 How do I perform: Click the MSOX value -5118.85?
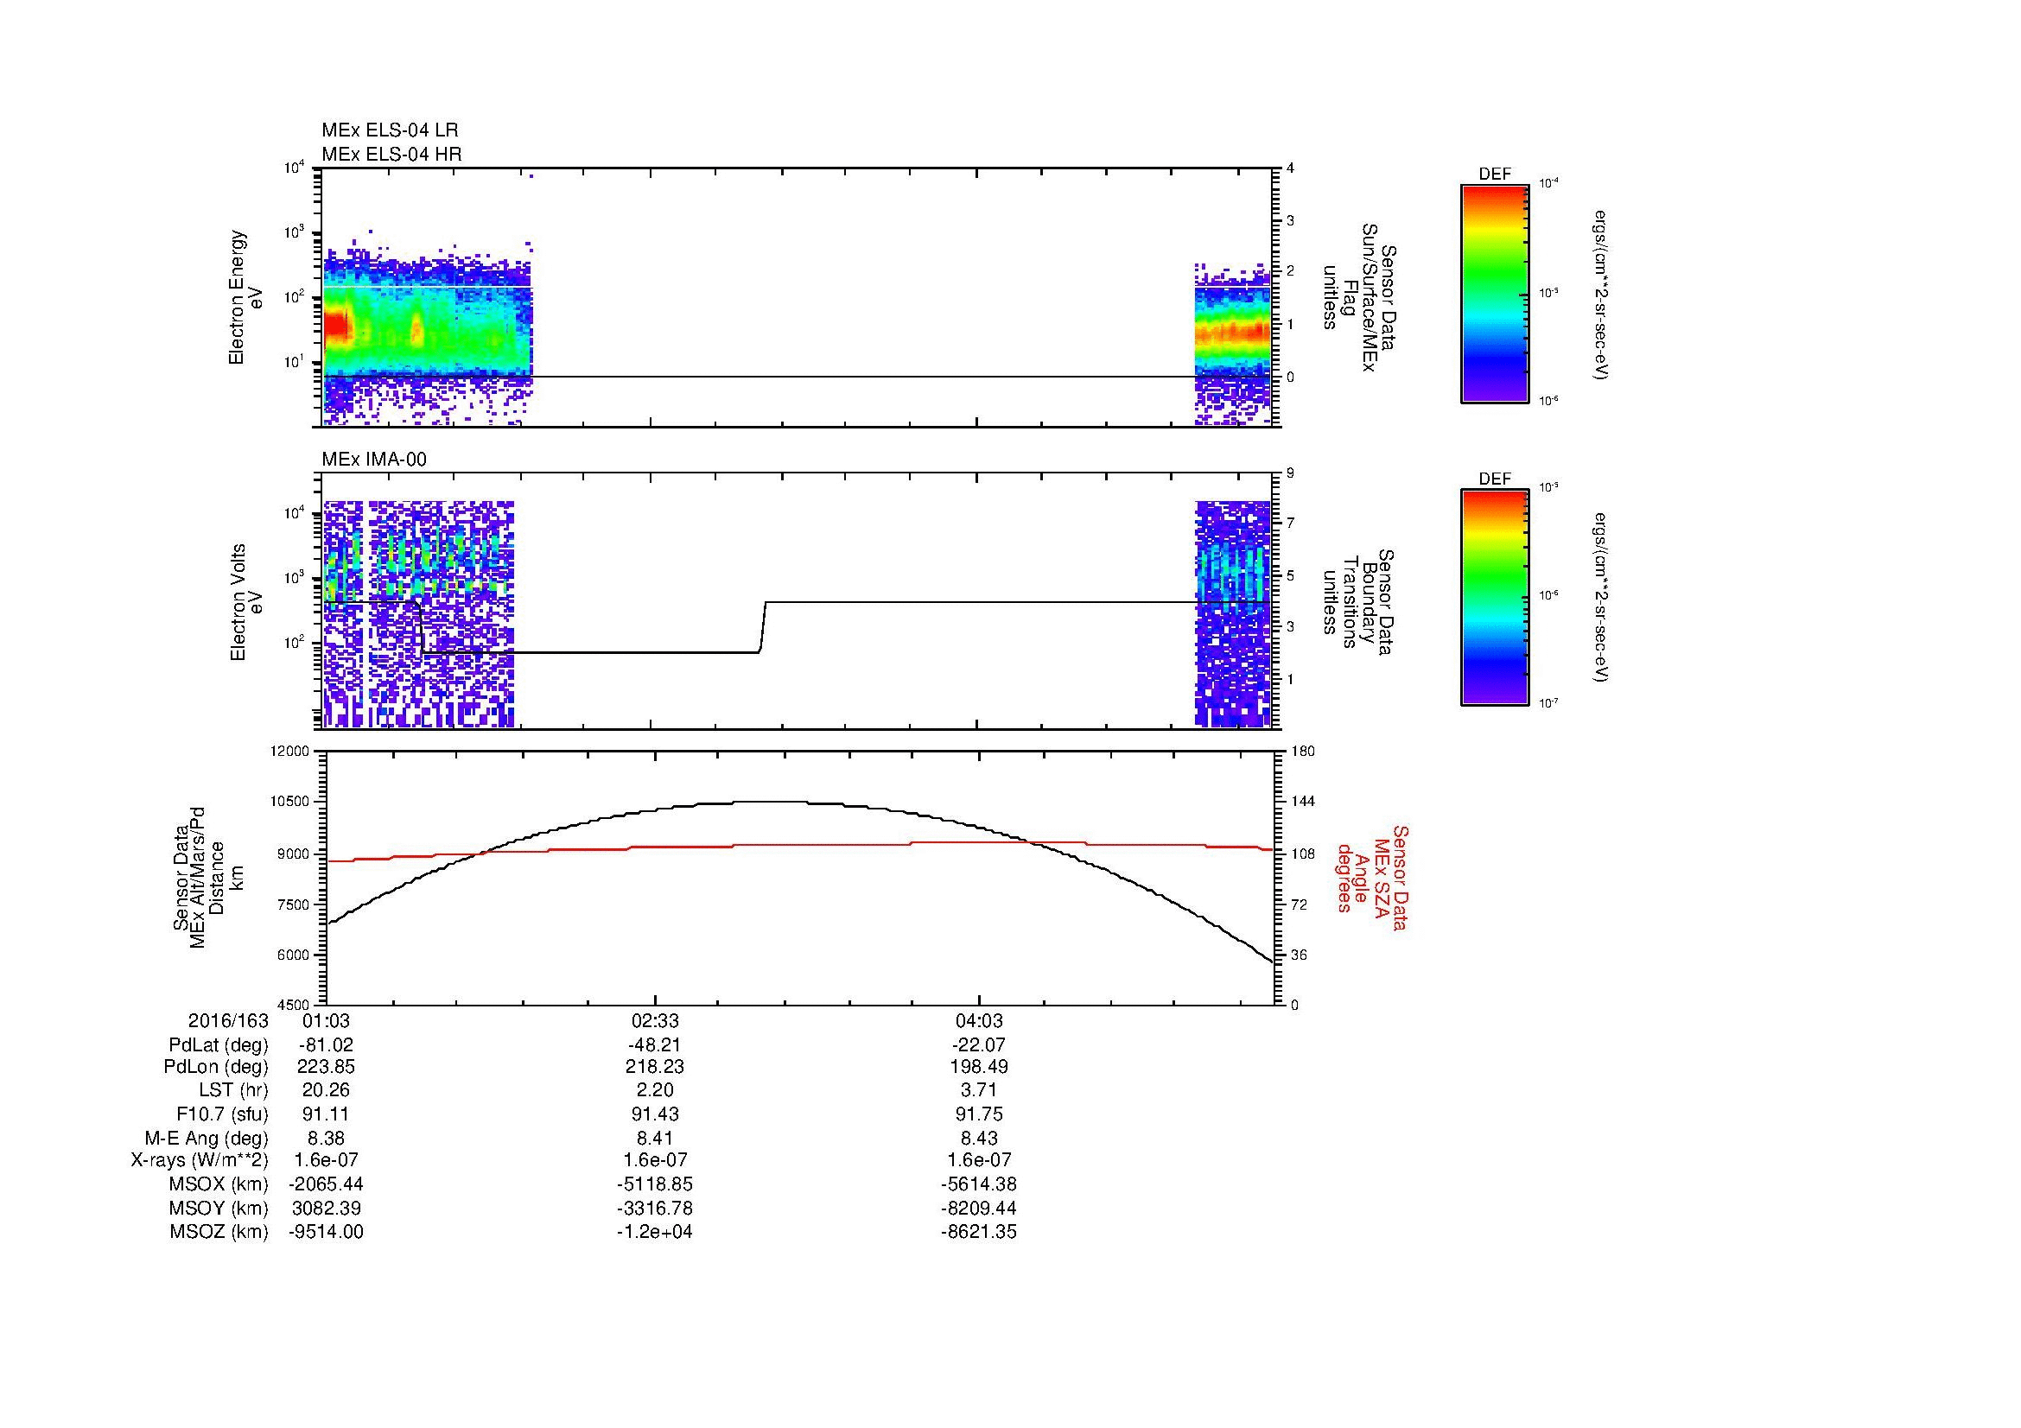pos(655,1184)
